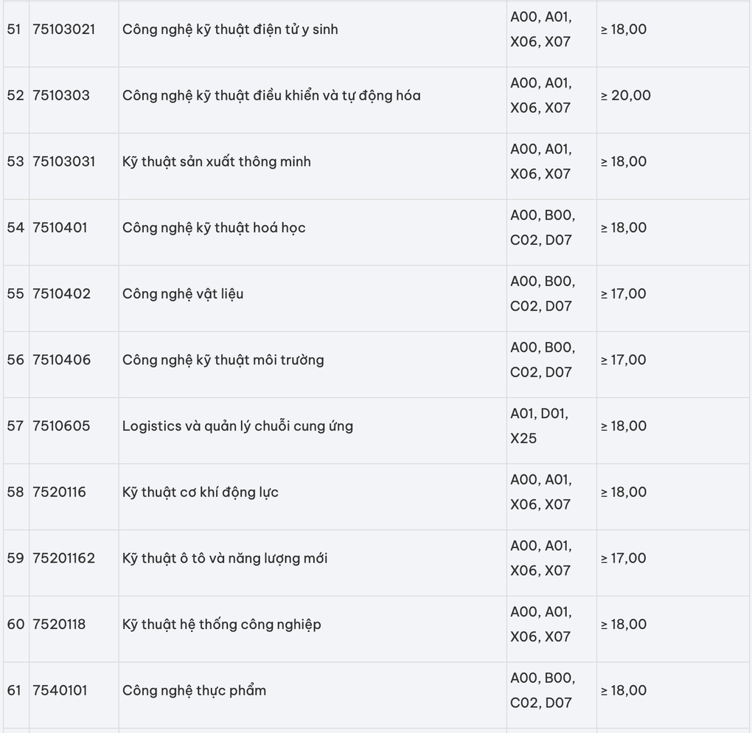Click the A01, D01, X25 combination cell
752x733 pixels.
point(551,426)
